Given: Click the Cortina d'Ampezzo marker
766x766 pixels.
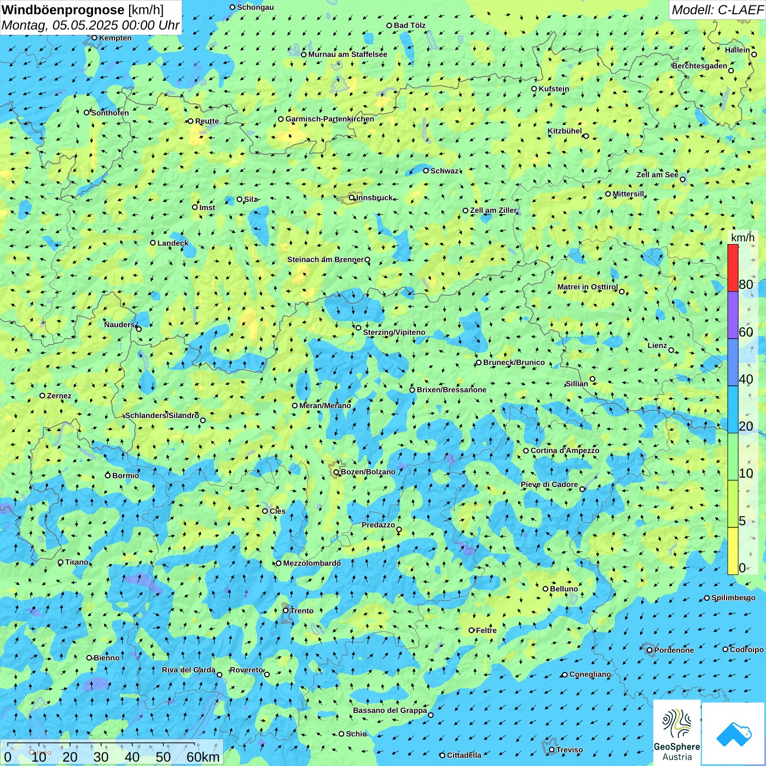Looking at the screenshot, I should point(526,451).
